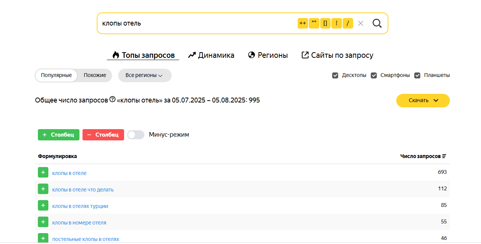Click the question mark help icon near "Общее число запросов"
The height and width of the screenshot is (244, 481).
coord(112,99)
